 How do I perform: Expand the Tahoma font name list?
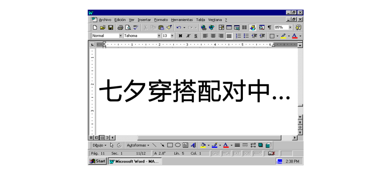click(159, 36)
